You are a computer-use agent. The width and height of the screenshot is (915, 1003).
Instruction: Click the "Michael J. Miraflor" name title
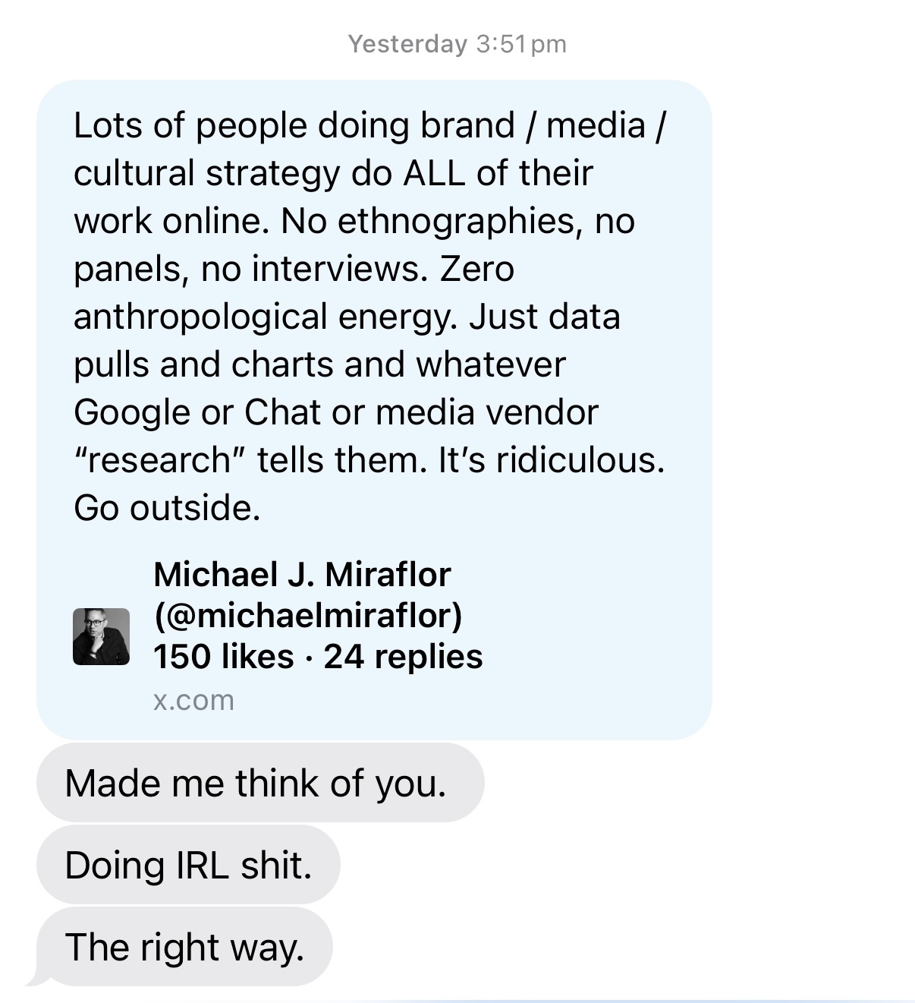pos(302,575)
